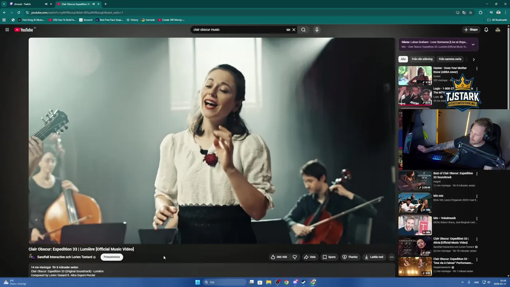Open the Chrome extensions puzzle icon
Viewport: 510px width, 287px height.
click(x=481, y=12)
